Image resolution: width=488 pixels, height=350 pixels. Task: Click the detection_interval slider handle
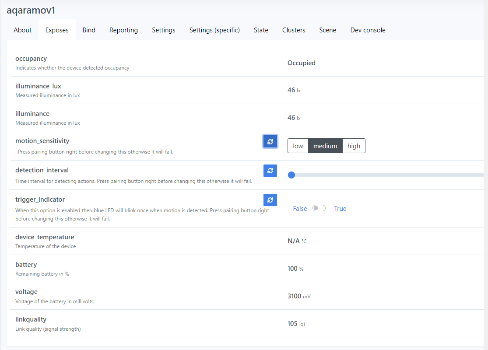291,175
